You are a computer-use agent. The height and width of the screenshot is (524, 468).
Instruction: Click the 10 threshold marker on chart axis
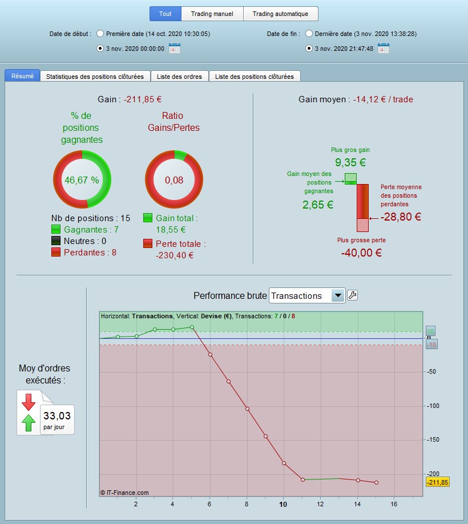point(430,331)
